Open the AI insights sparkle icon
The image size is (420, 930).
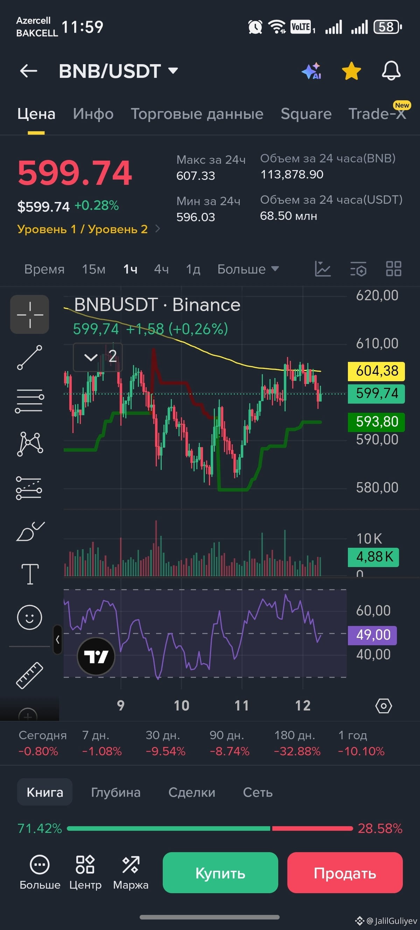click(x=311, y=71)
